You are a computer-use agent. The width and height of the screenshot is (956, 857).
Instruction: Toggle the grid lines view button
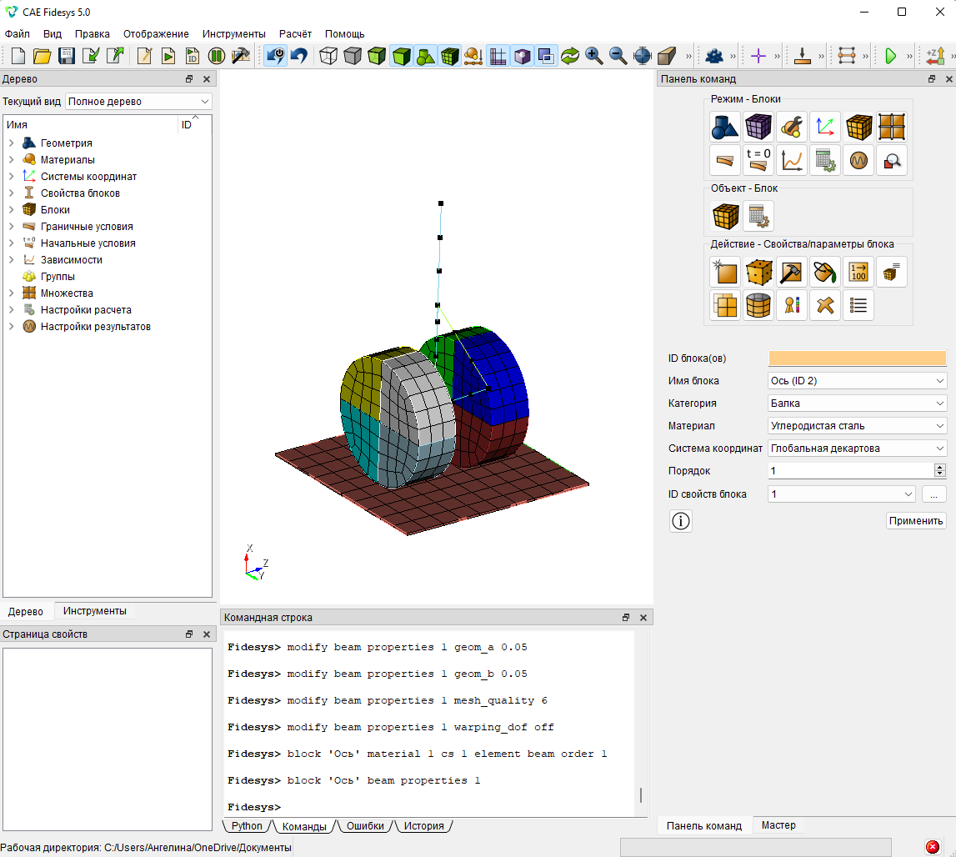point(498,56)
